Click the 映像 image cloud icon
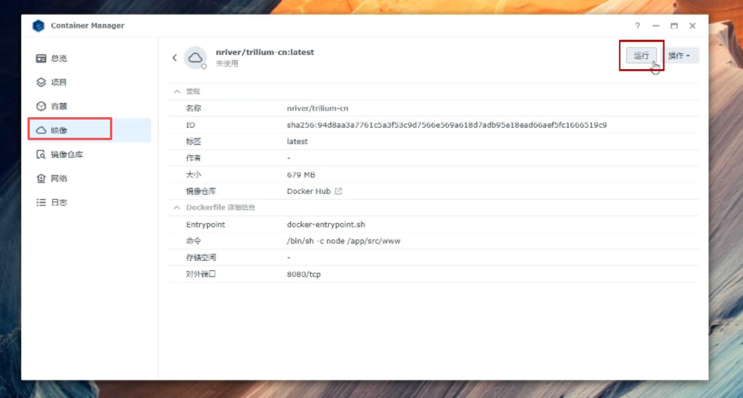 [x=41, y=130]
